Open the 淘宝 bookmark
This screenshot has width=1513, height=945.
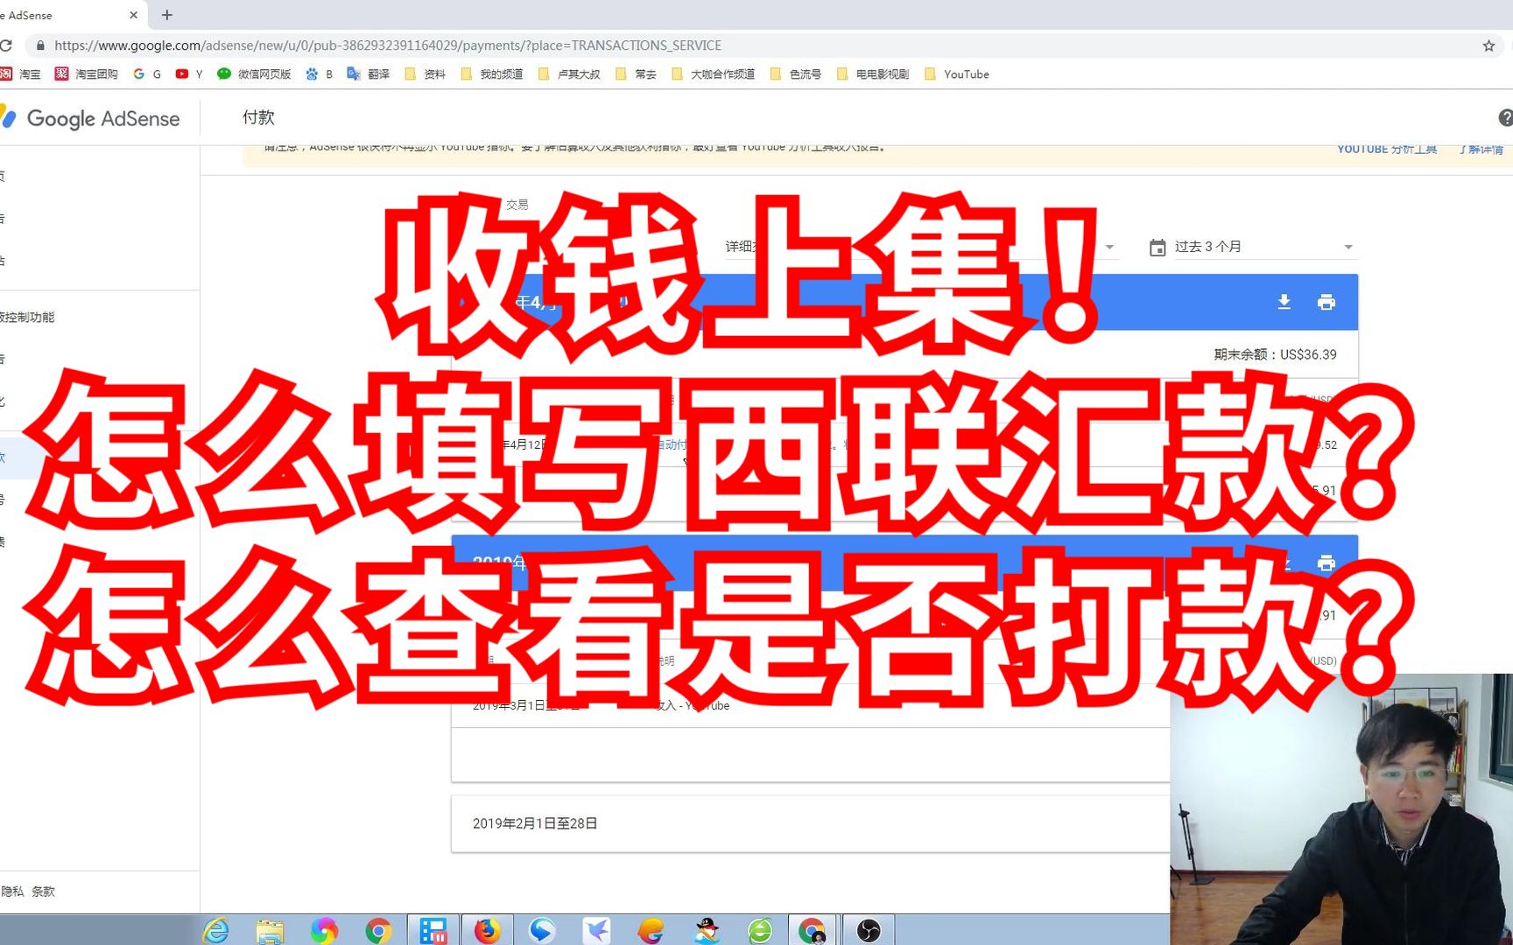[x=21, y=74]
